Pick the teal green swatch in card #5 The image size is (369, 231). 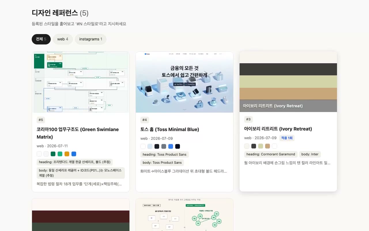tap(60, 154)
